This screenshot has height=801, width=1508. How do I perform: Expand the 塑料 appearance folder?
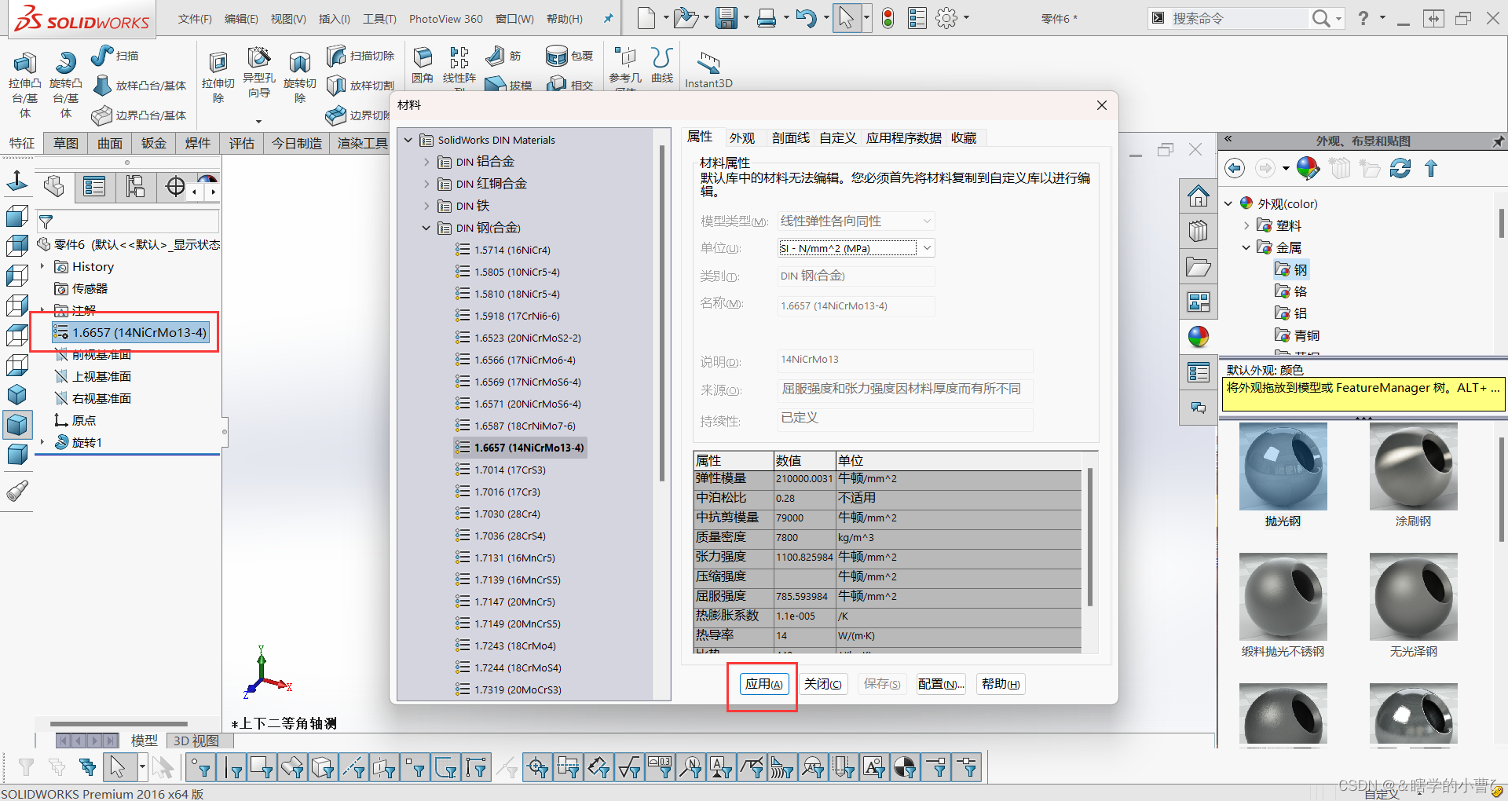(1246, 225)
